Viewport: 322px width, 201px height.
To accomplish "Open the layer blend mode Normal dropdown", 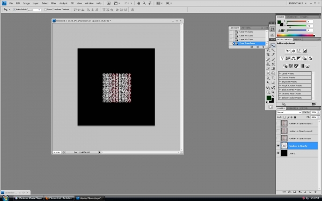I will pos(289,112).
